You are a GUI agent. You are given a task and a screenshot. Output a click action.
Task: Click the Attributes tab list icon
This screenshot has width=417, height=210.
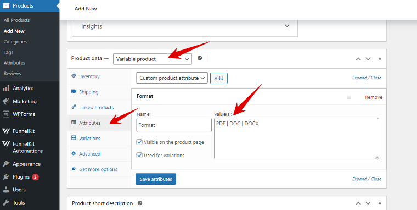pyautogui.click(x=74, y=123)
